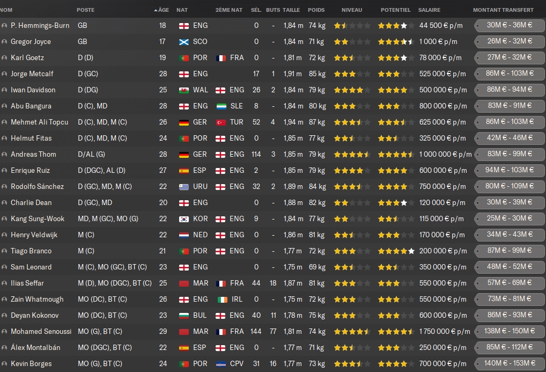The image size is (546, 372).
Task: Click the 87M € - 99M € transfer value
Action: (x=510, y=250)
